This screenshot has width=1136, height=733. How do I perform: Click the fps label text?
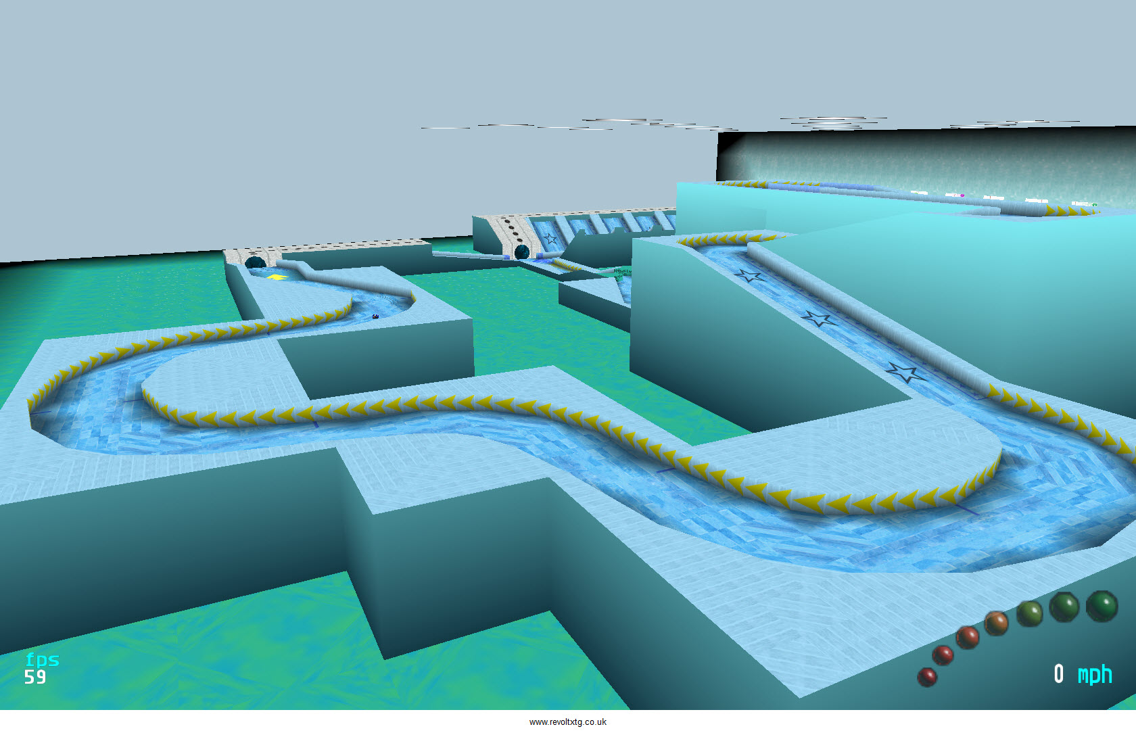(x=42, y=661)
